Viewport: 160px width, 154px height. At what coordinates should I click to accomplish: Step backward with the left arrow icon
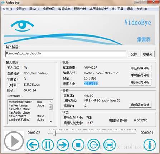click(33, 145)
